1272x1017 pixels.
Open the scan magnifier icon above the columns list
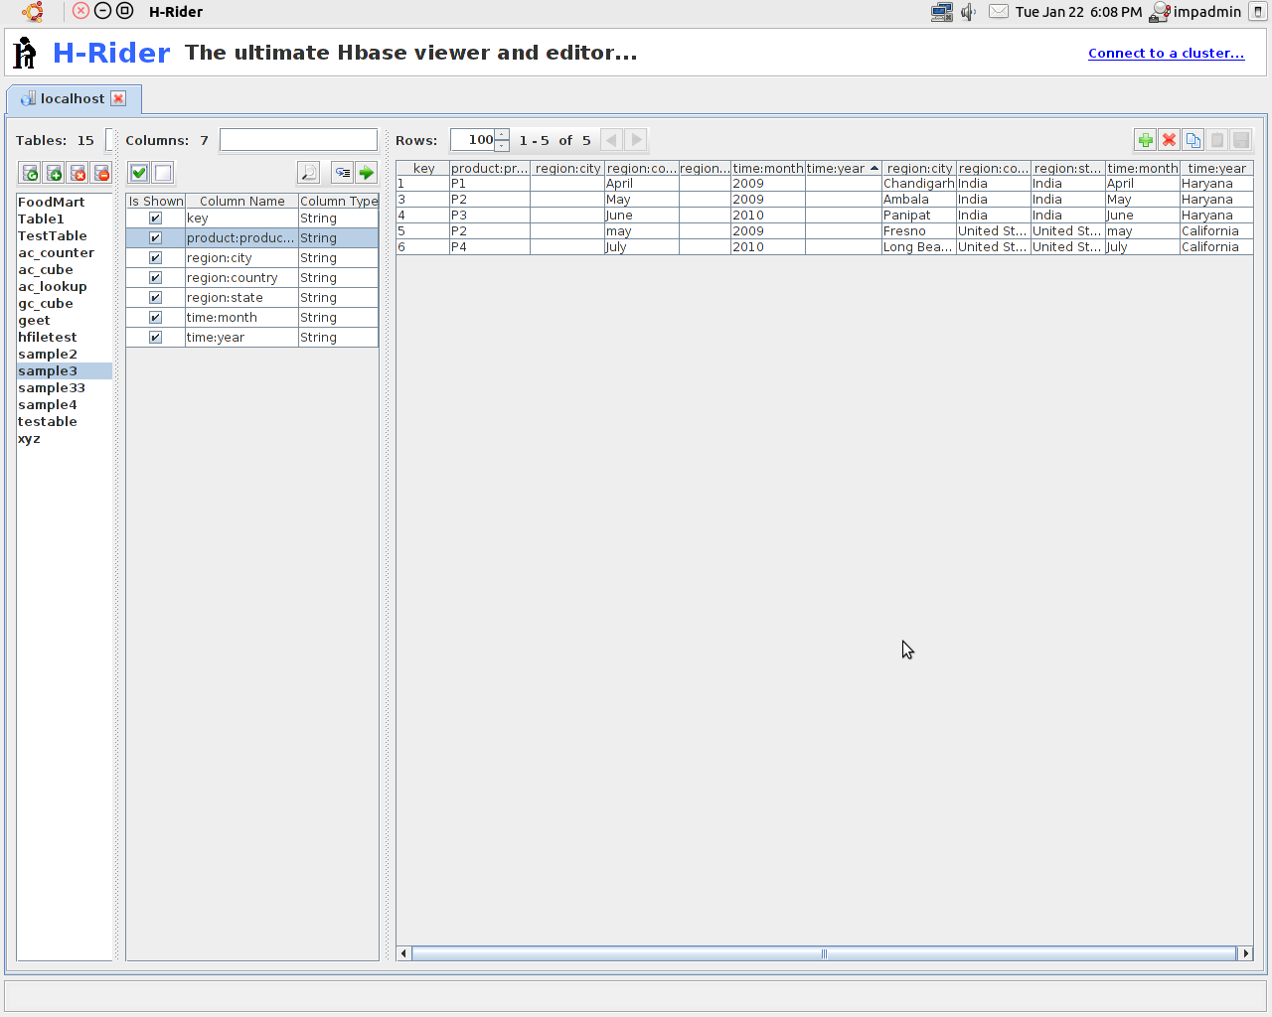click(x=308, y=173)
